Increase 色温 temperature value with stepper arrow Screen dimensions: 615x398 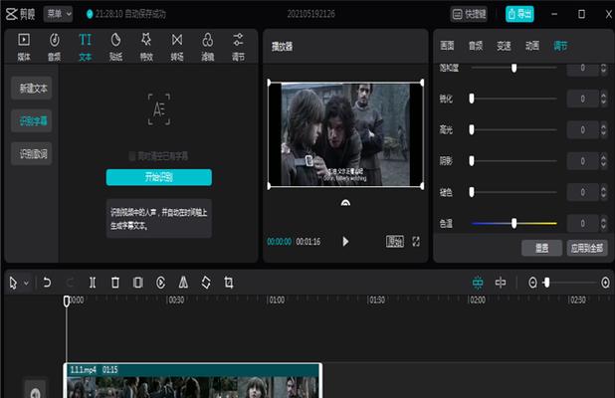[x=604, y=220]
